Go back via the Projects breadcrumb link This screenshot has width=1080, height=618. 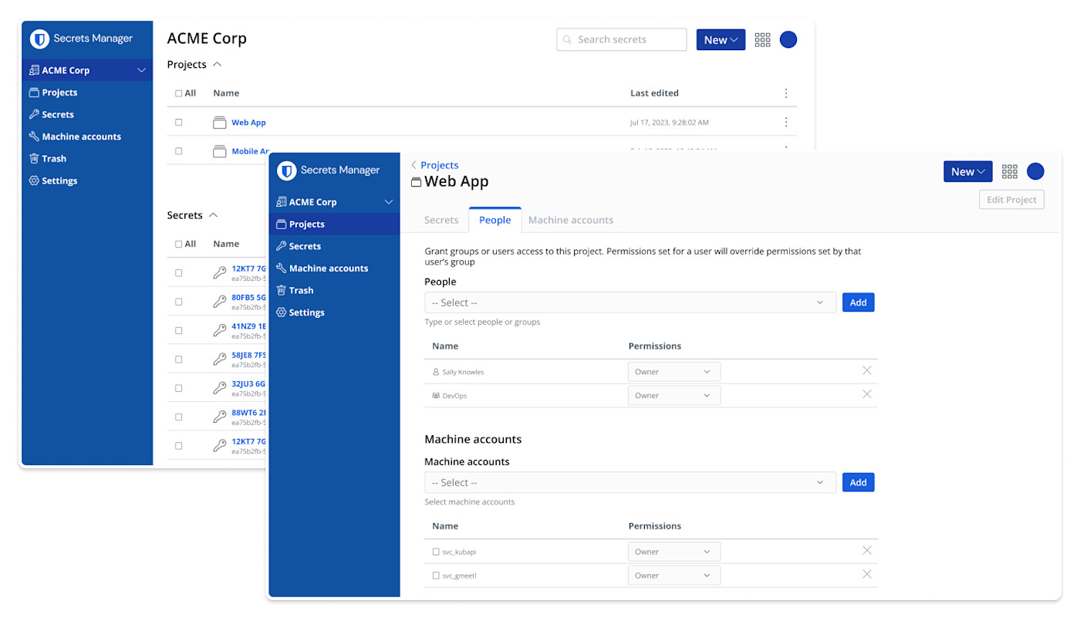pos(439,165)
